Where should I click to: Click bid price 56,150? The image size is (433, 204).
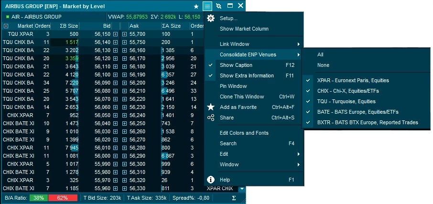point(102,34)
